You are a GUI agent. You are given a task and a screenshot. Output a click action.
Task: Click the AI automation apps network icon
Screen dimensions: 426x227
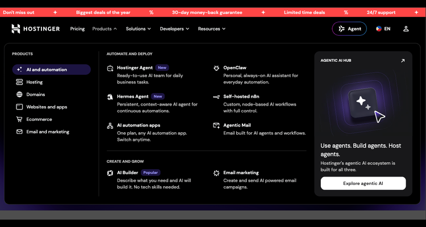coord(110,126)
